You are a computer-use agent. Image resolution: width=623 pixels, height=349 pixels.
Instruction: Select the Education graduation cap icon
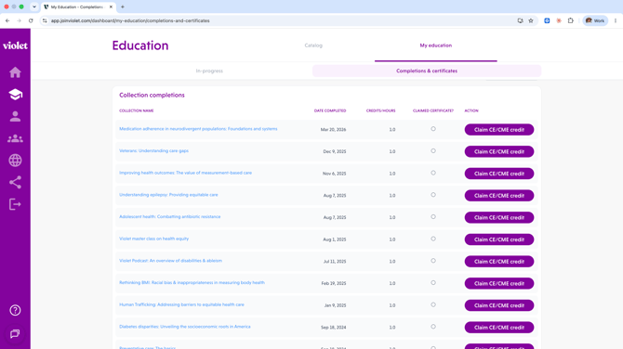tap(15, 95)
